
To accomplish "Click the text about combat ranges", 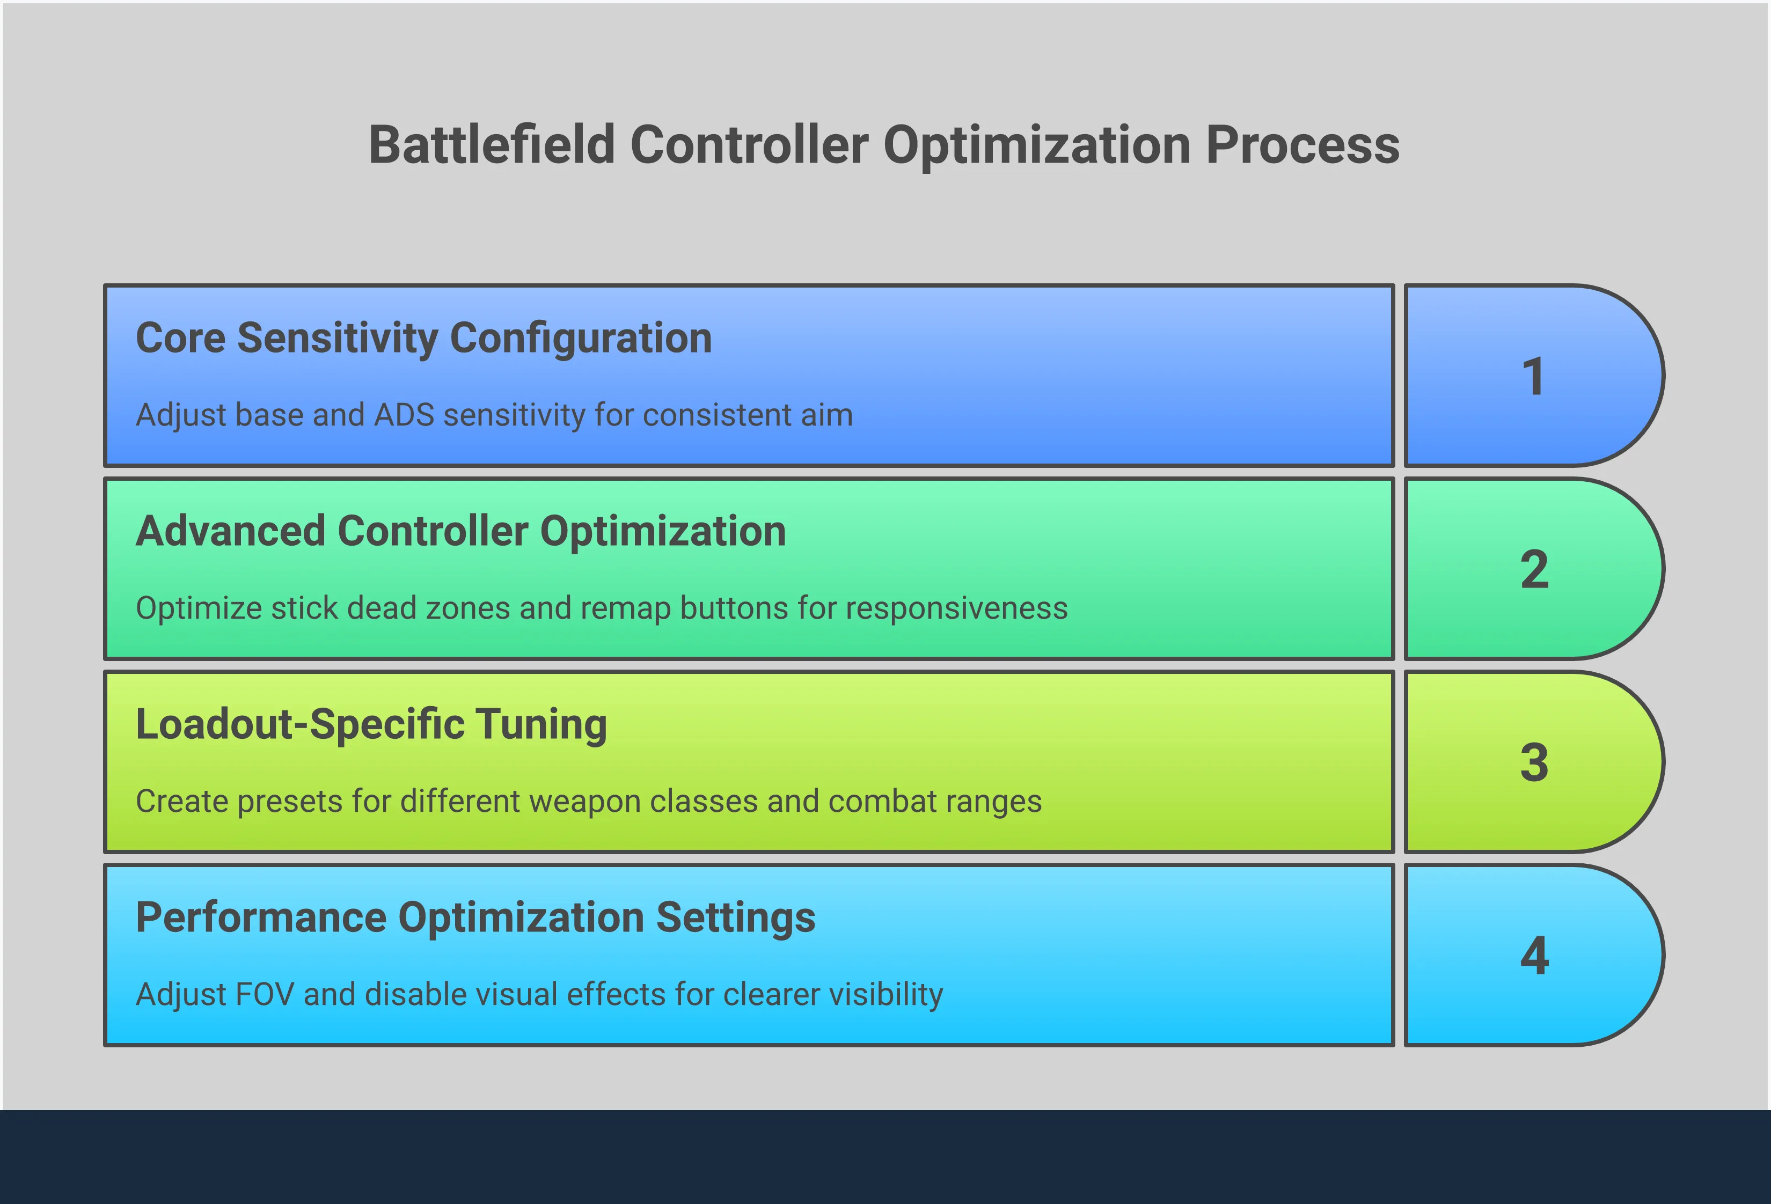I will [x=588, y=802].
